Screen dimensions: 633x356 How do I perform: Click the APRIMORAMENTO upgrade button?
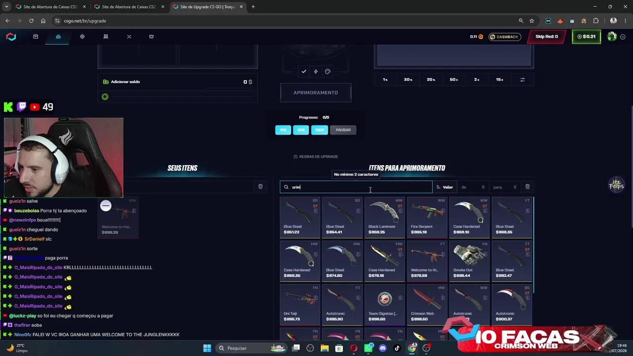(x=316, y=92)
